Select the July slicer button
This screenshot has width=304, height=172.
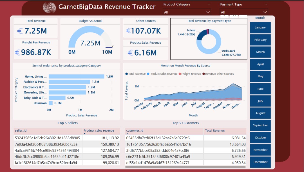tap(260, 101)
